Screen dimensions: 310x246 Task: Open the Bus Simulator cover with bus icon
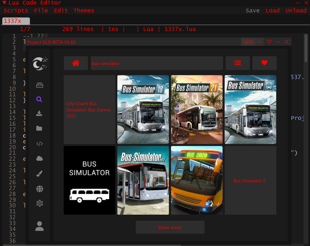point(250,109)
